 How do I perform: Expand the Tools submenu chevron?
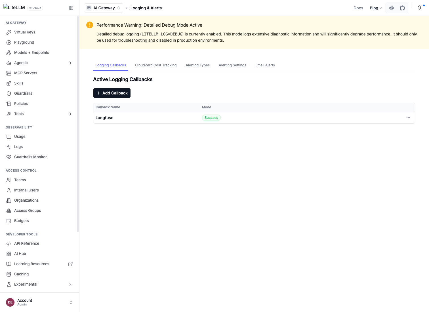click(70, 114)
